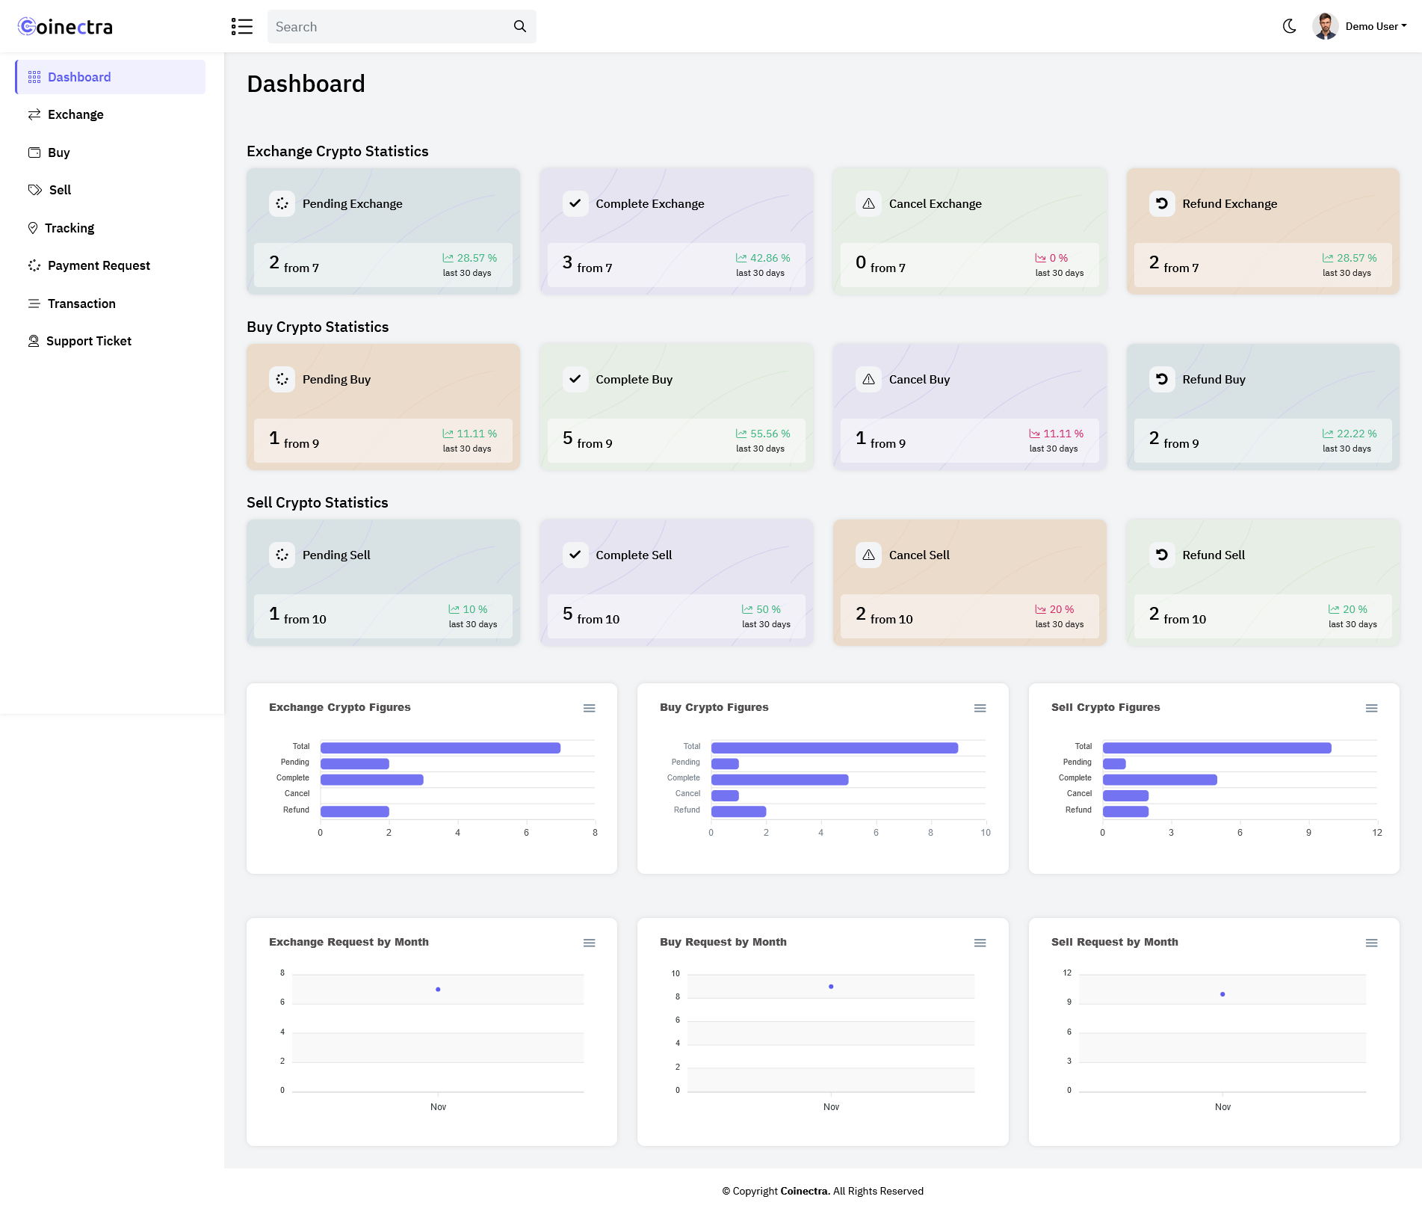The width and height of the screenshot is (1422, 1214).
Task: Open the Exchange Crypto Figures chart menu
Action: (589, 708)
